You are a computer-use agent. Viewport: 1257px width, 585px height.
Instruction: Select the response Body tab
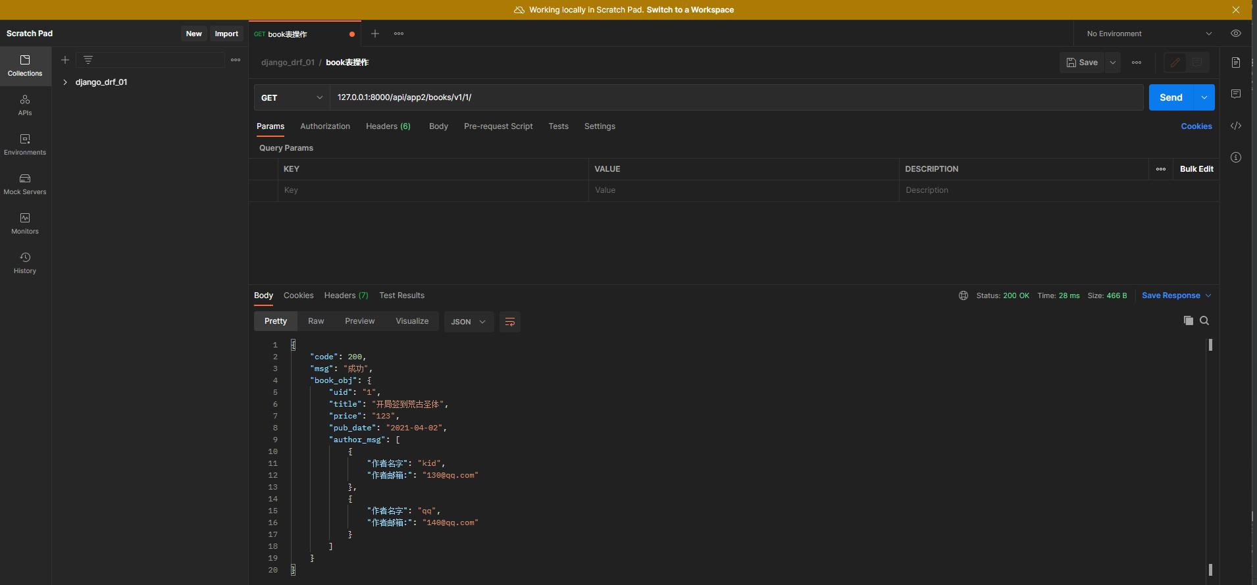[x=263, y=295]
